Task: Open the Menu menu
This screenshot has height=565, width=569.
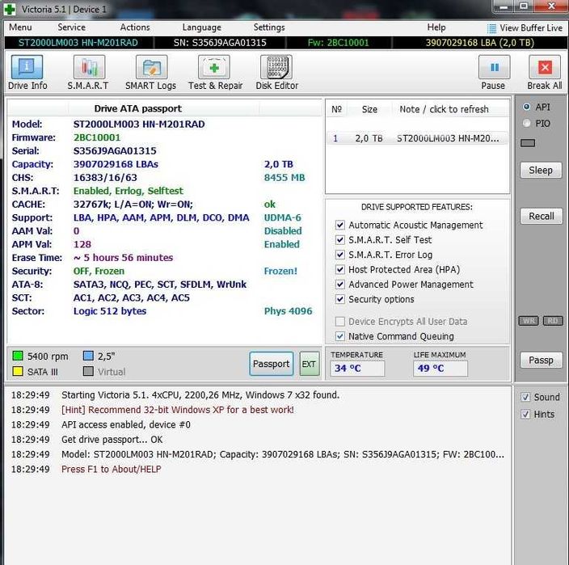Action: [x=20, y=27]
